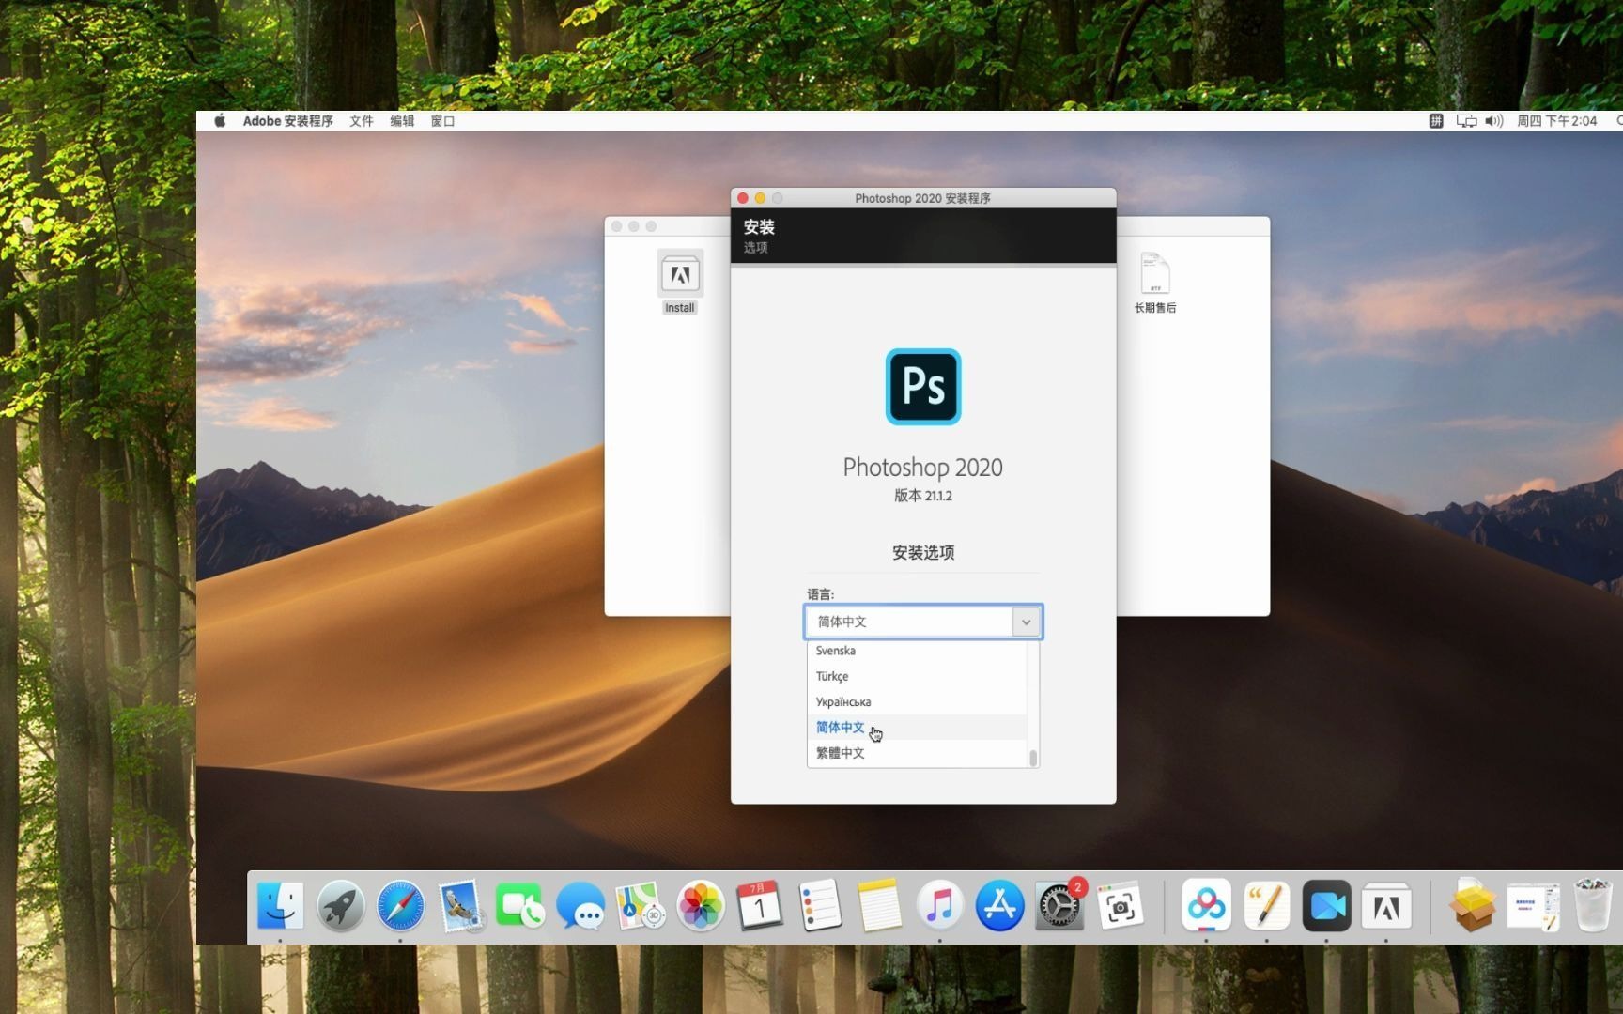This screenshot has height=1014, width=1623.
Task: Click the Photoshop Ps logo
Action: coord(923,387)
